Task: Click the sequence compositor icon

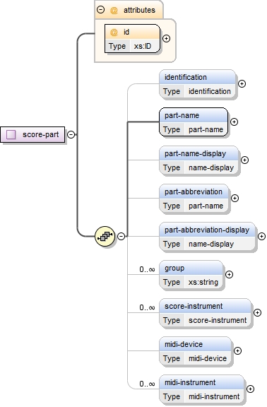Action: point(105,236)
